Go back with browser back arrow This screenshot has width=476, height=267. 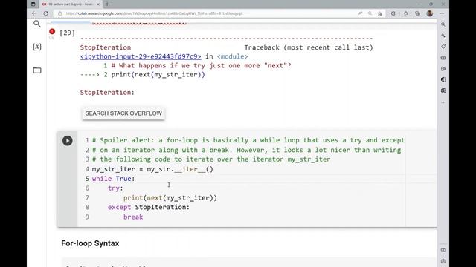click(34, 13)
